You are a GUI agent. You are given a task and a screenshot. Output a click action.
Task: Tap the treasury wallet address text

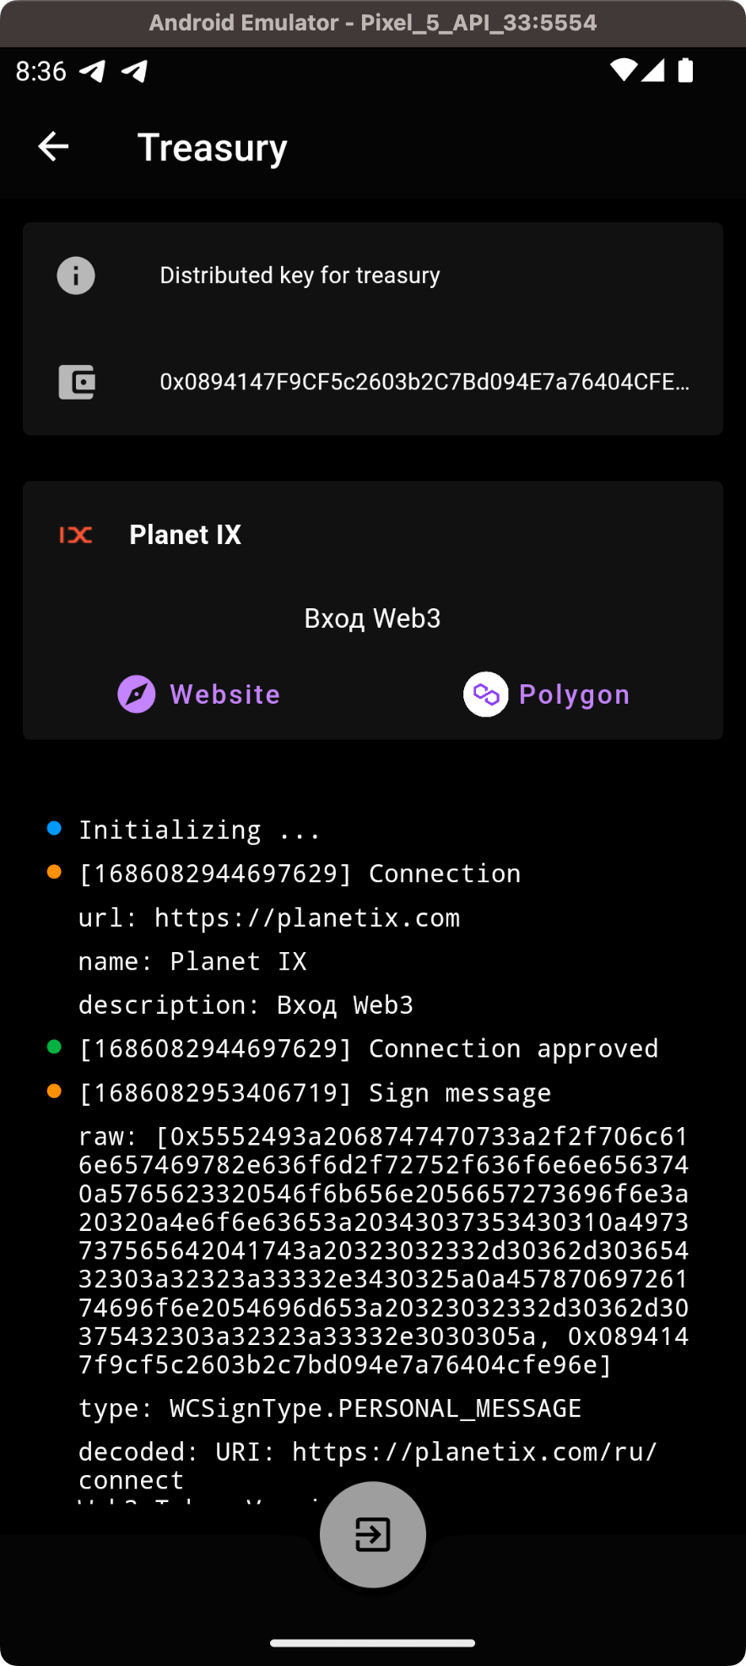point(424,382)
